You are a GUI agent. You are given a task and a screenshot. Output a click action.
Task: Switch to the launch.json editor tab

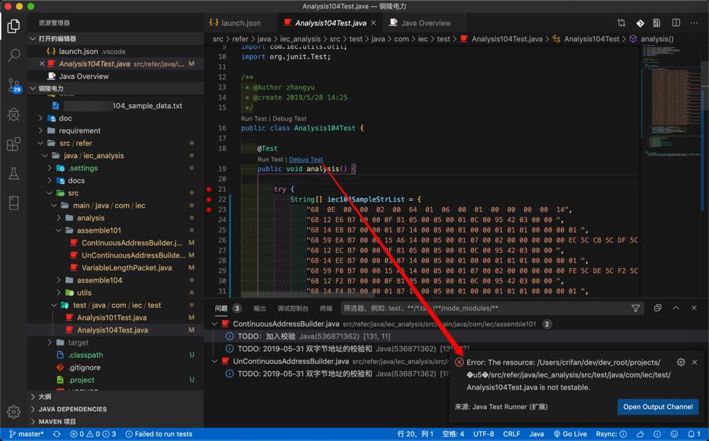click(x=240, y=23)
